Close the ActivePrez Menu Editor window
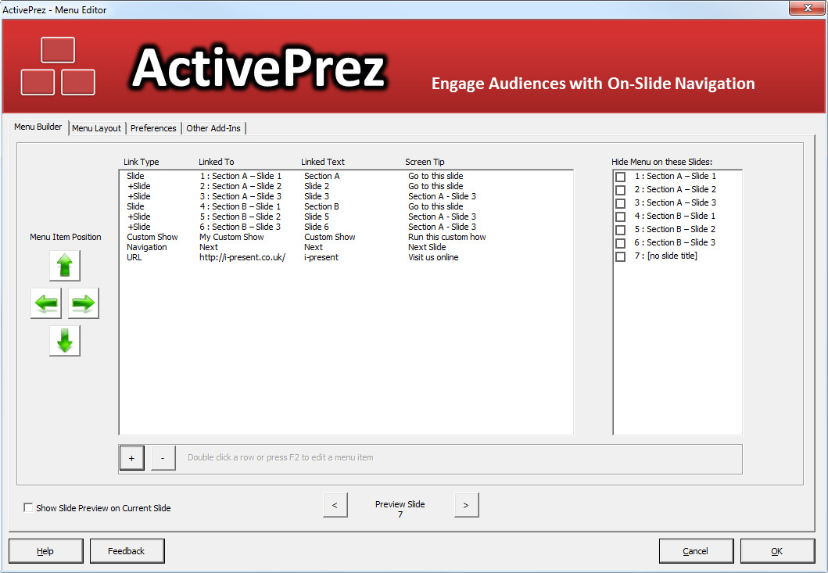This screenshot has height=573, width=828. (808, 7)
